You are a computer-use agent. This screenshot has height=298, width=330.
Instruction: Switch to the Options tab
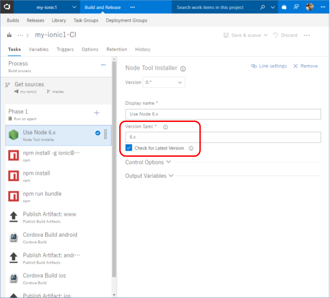(90, 49)
